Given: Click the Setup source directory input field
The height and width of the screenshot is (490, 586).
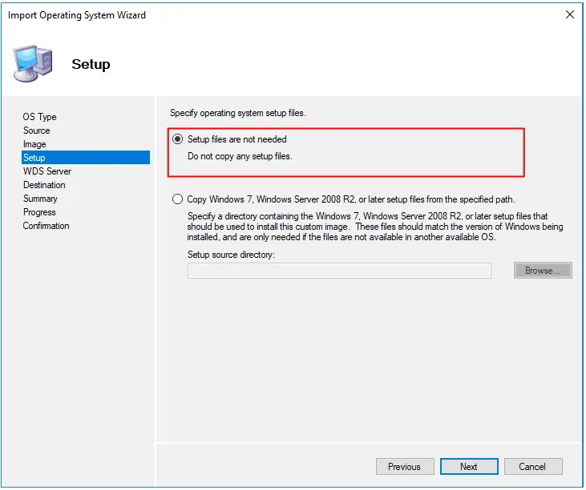Looking at the screenshot, I should coord(339,271).
